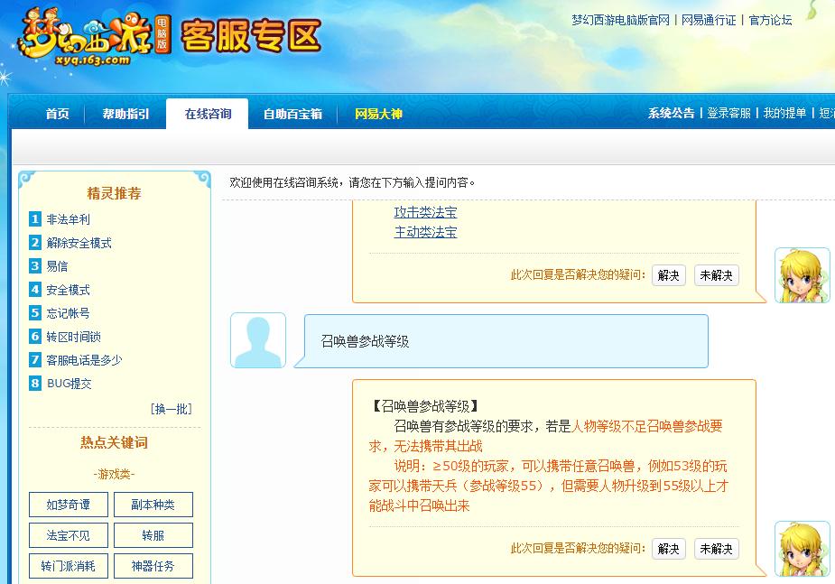The width and height of the screenshot is (835, 584).
Task: Open the 帮助指引 section
Action: [x=125, y=114]
